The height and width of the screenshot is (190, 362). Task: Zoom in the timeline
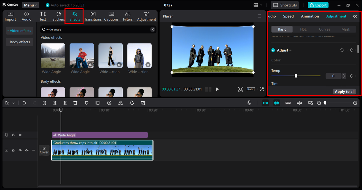click(355, 103)
